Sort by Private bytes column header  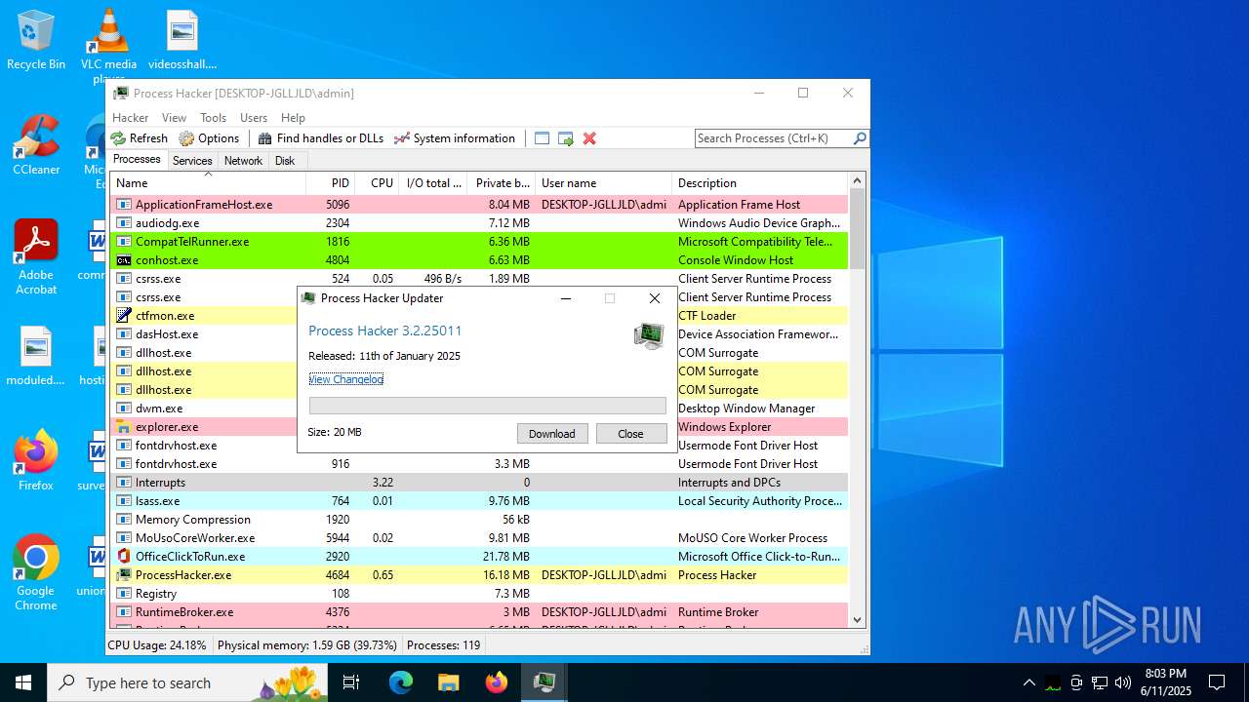502,183
